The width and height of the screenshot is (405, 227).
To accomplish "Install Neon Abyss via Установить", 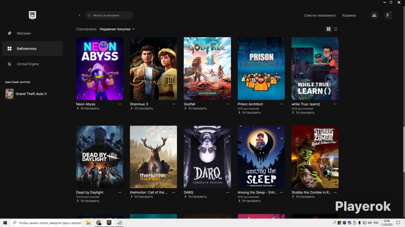I will (x=88, y=108).
